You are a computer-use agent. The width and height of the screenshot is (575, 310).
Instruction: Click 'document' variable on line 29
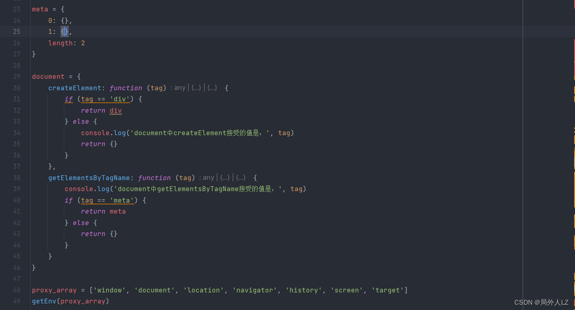(x=48, y=76)
